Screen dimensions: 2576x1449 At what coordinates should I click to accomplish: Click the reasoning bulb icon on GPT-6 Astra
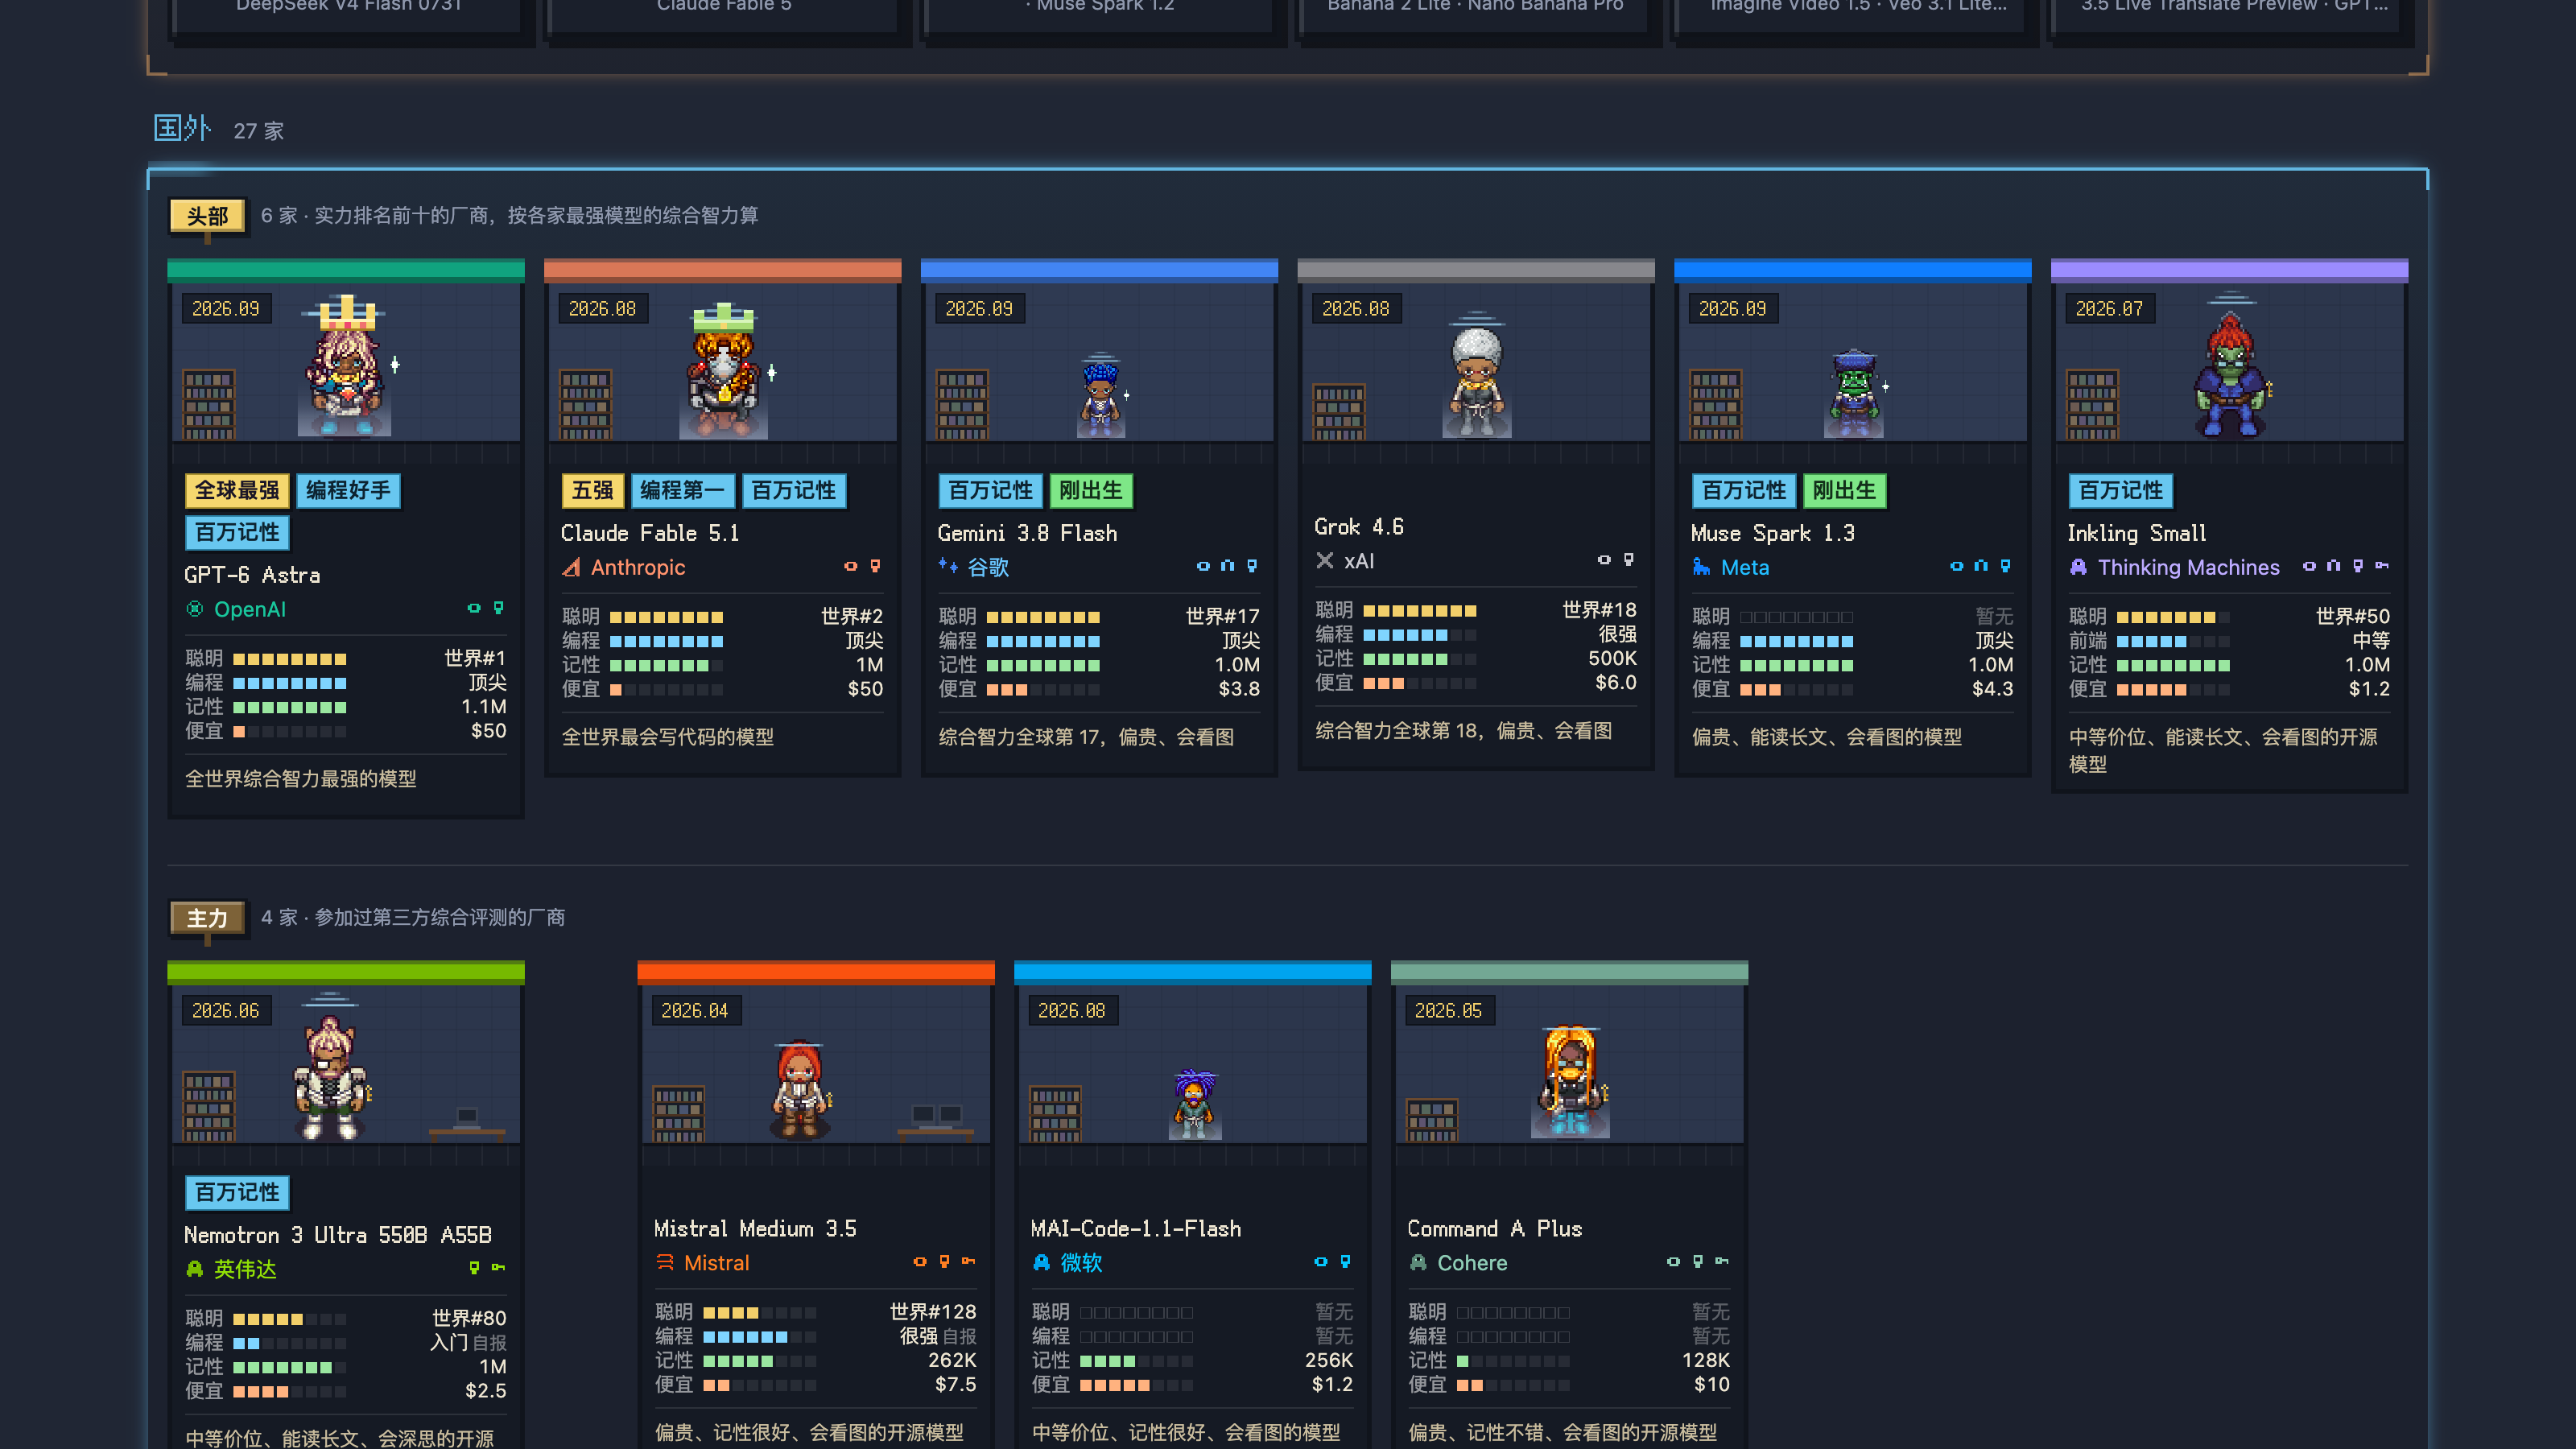coord(499,608)
